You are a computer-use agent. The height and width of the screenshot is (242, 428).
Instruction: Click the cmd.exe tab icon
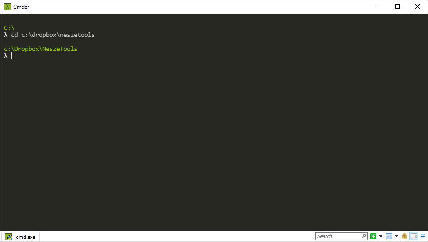point(8,237)
